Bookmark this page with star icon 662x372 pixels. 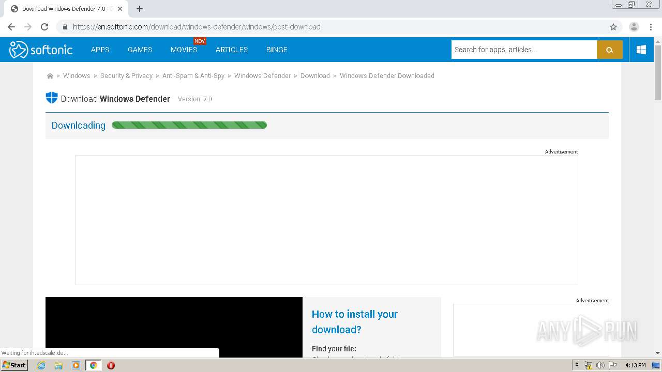[613, 27]
